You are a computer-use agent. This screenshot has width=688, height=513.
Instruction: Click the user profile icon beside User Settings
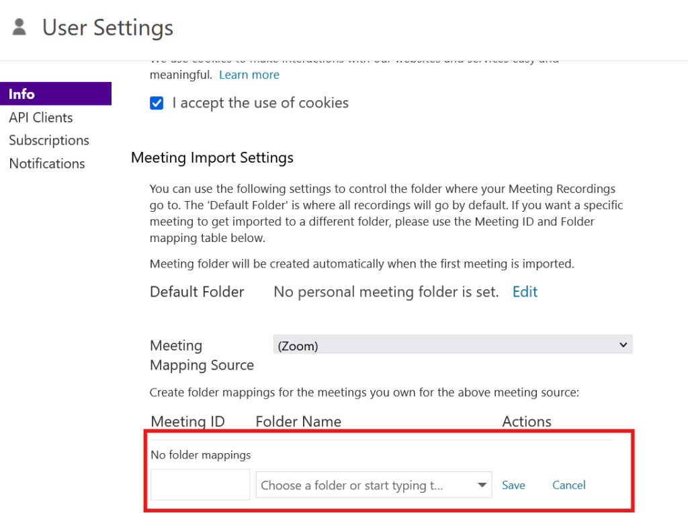pyautogui.click(x=19, y=28)
